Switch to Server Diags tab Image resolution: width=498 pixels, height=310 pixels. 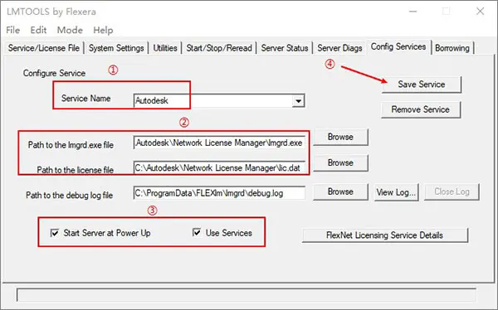point(339,48)
